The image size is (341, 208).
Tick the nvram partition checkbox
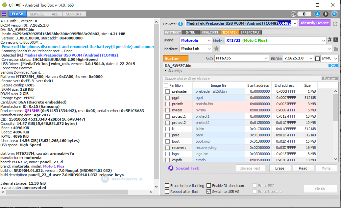pos(167,110)
